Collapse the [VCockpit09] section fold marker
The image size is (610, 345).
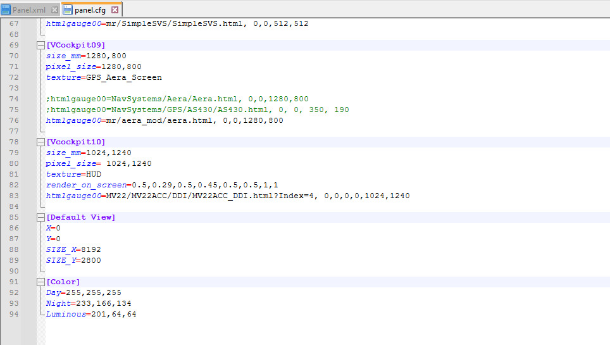pyautogui.click(x=41, y=45)
